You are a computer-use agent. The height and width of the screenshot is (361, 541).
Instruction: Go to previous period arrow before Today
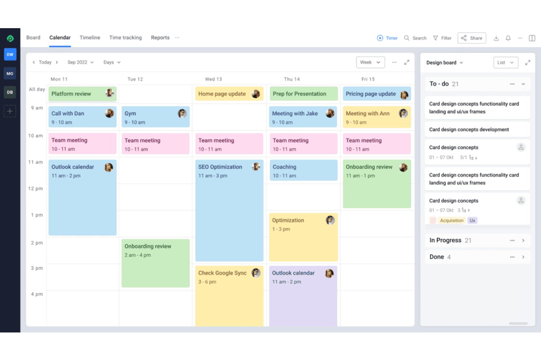coord(34,62)
